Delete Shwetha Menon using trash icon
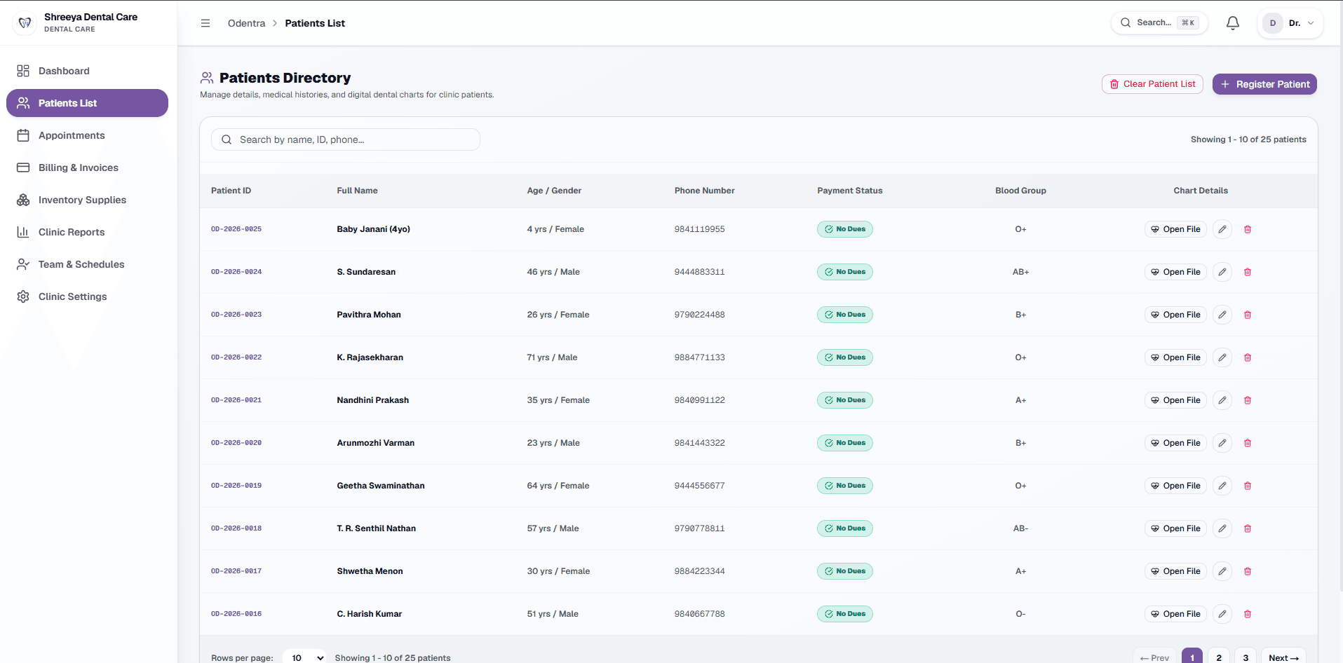 (1248, 571)
